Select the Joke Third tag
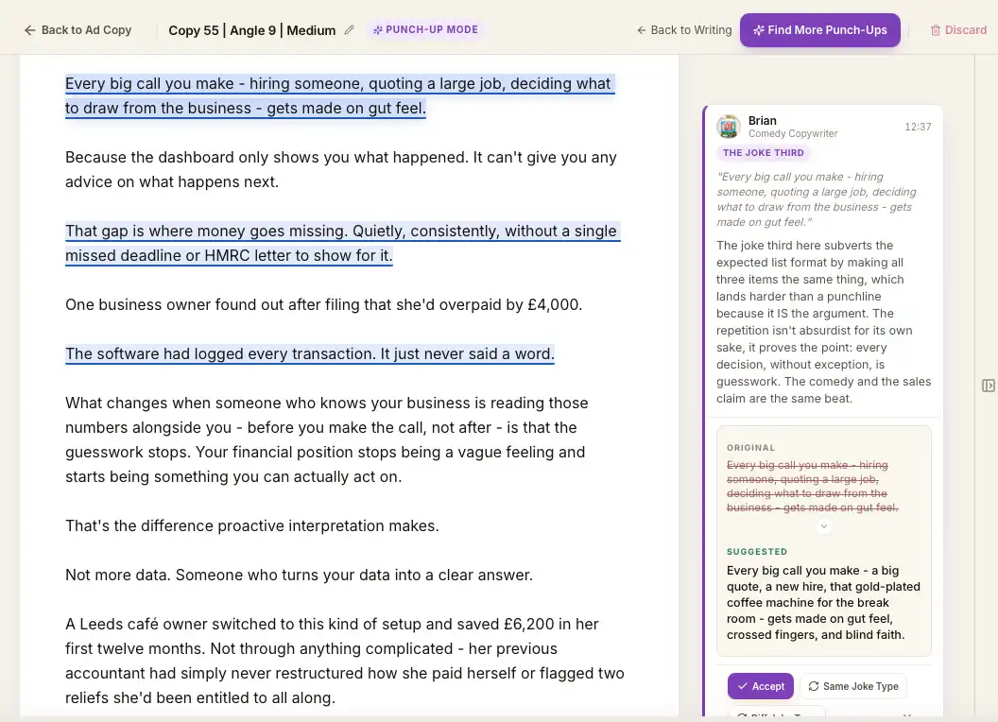 (763, 153)
